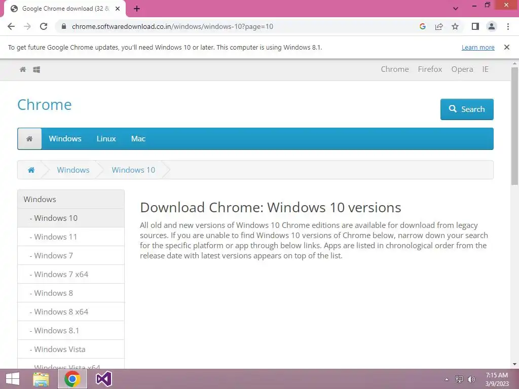The height and width of the screenshot is (389, 519).
Task: Open the tab search chevron in the title bar
Action: click(x=456, y=9)
